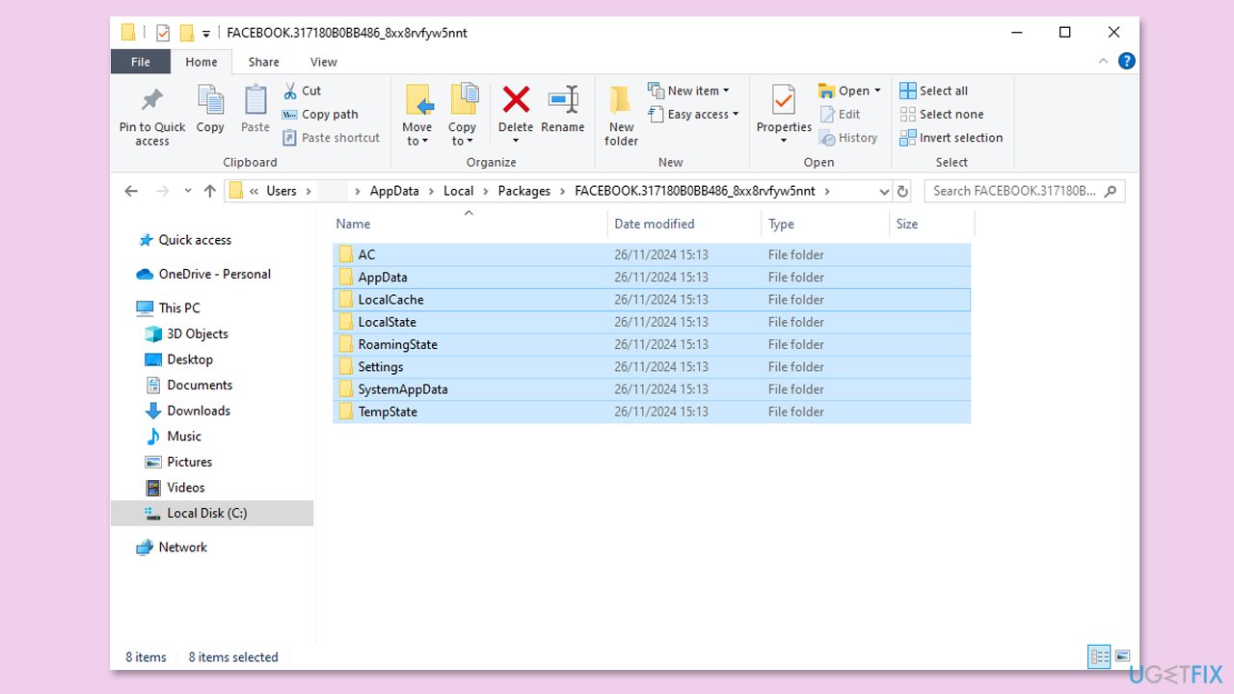
Task: Create a New folder from the ribbon
Action: coord(621,115)
